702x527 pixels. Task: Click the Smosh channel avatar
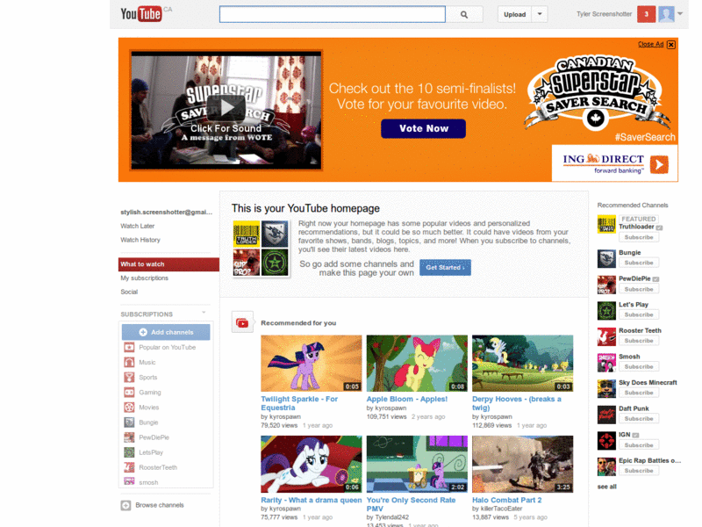point(606,363)
